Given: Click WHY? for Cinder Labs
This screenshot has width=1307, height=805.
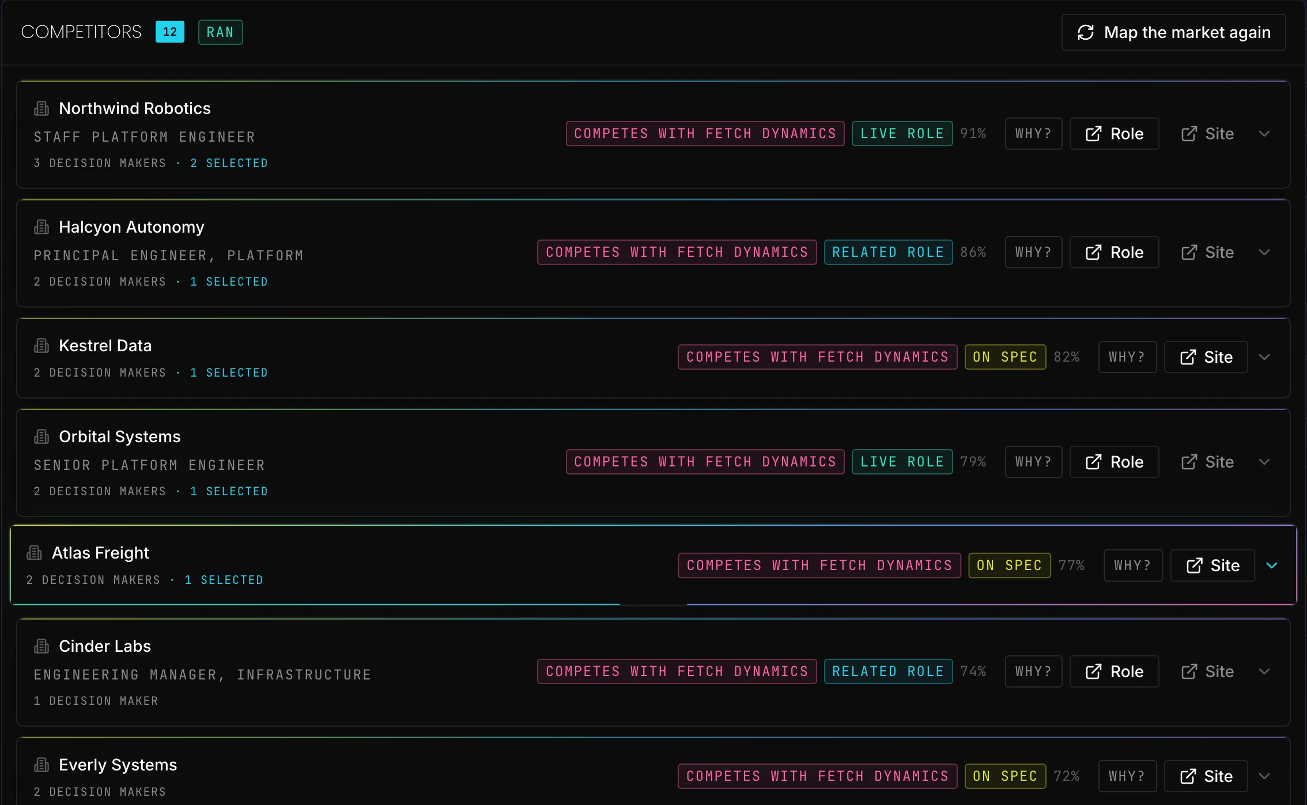Looking at the screenshot, I should click(1033, 671).
